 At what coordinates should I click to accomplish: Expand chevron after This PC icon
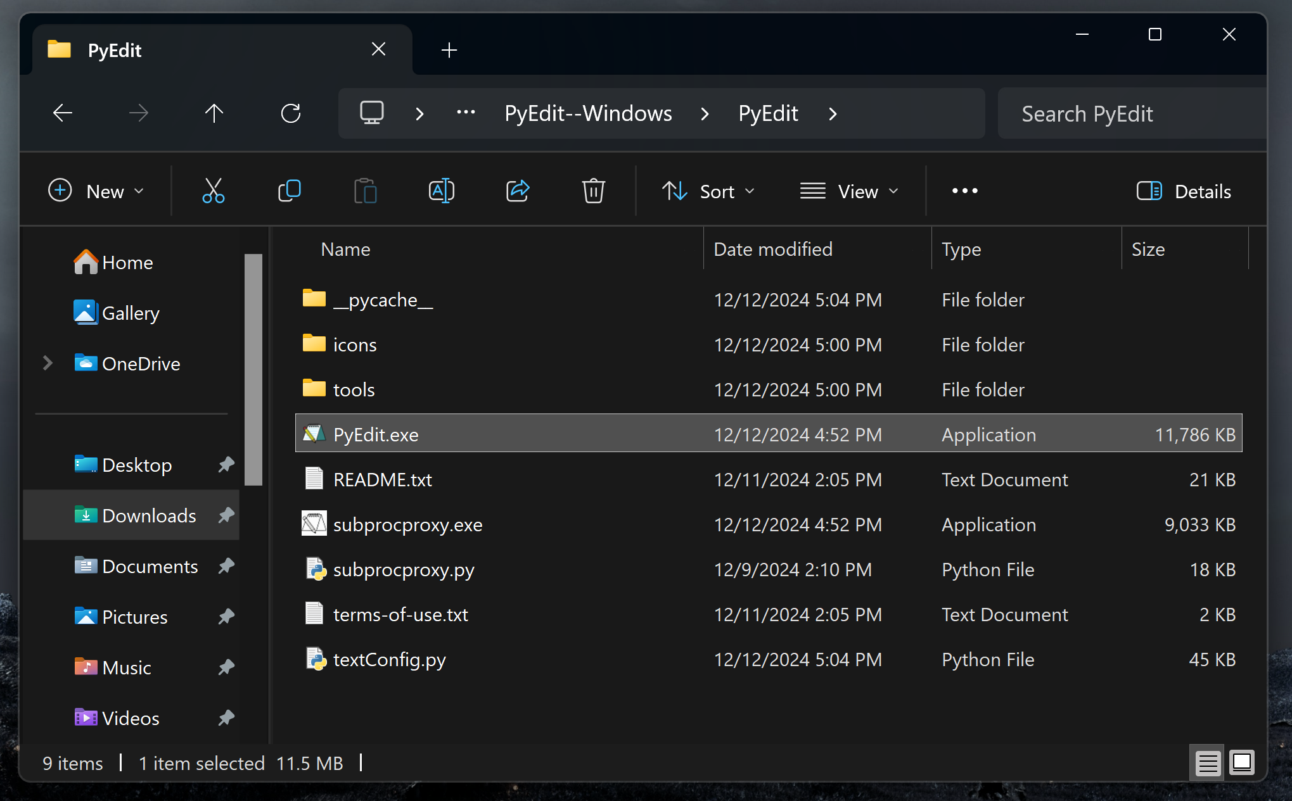point(419,113)
